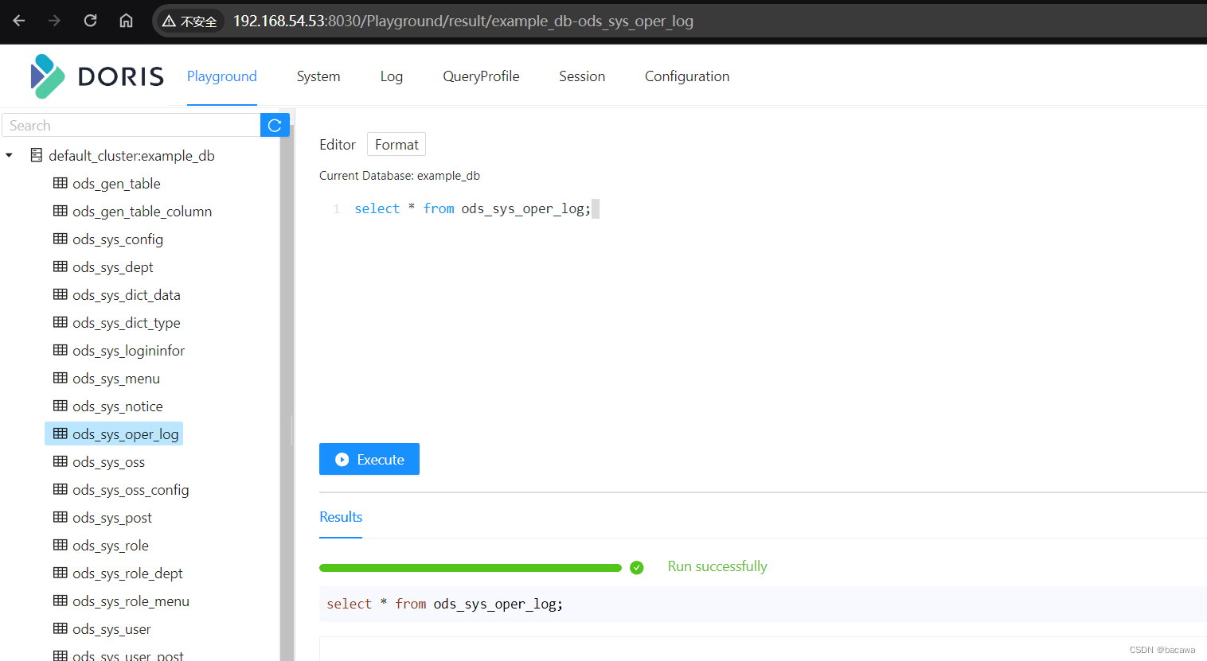Click table icon beside ods_sys_oss_config
Image resolution: width=1207 pixels, height=661 pixels.
[x=61, y=489]
